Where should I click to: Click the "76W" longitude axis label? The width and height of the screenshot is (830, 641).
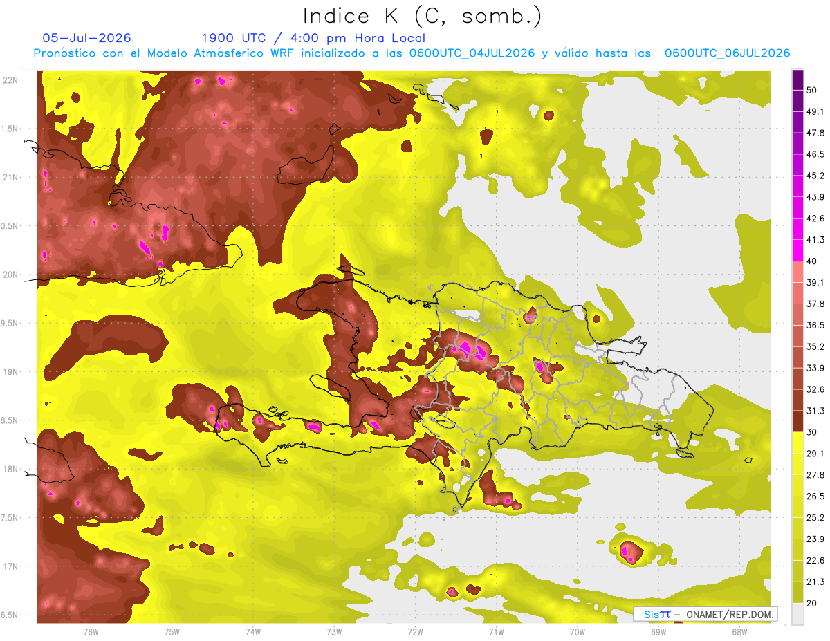point(91,632)
